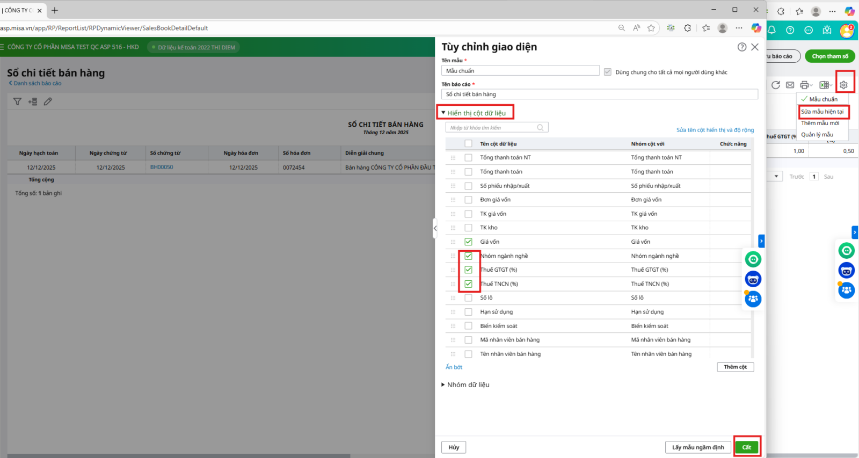Open the print icon options
Viewport: 859px width, 458px height.
(805, 85)
